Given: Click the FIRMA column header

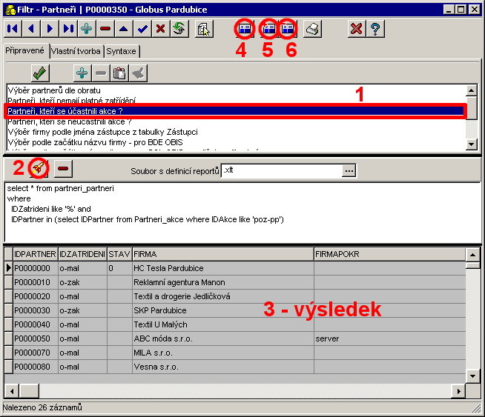Looking at the screenshot, I should click(x=222, y=254).
